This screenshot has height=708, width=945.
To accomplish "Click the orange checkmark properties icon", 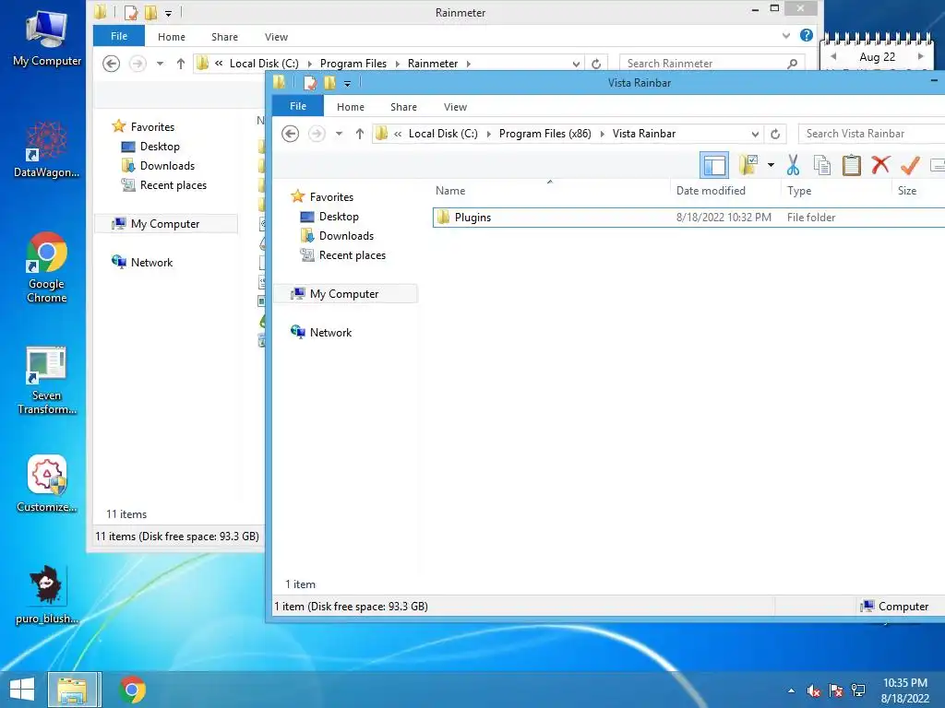I will (x=910, y=164).
